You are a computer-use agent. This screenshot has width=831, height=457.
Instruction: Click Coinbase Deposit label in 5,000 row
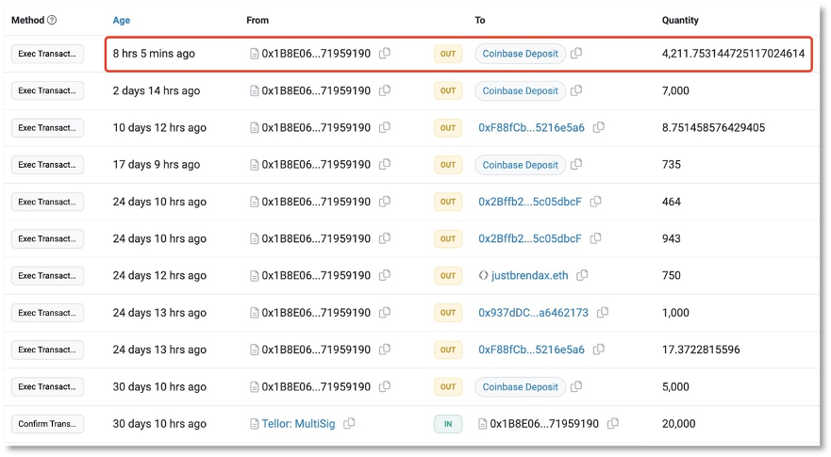tap(520, 387)
